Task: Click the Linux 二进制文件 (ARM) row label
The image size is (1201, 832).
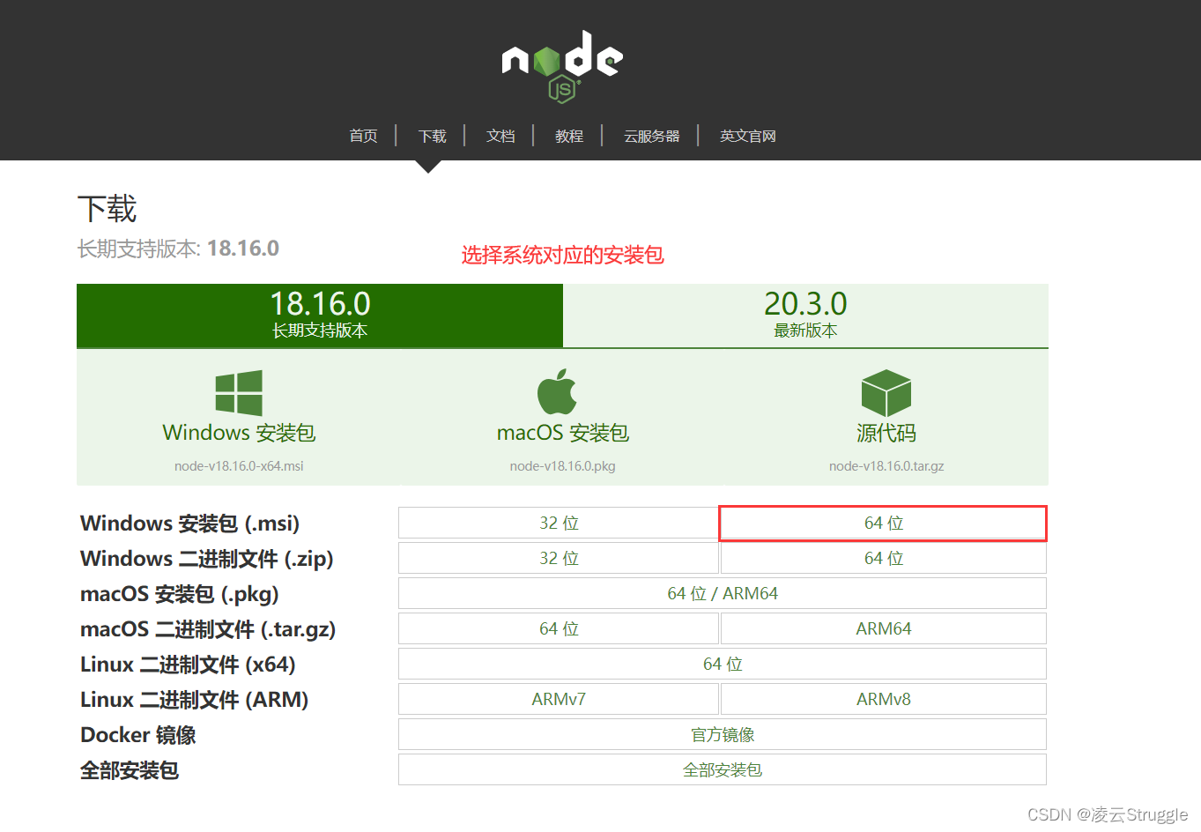Action: click(x=195, y=700)
